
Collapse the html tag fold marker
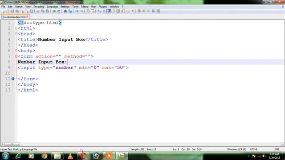click(16, 28)
